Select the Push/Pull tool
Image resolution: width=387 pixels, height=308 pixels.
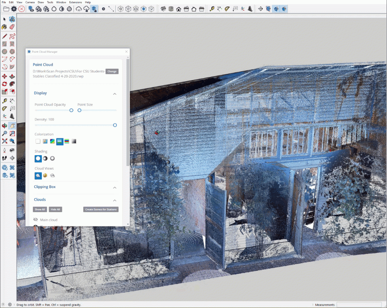pos(12,77)
